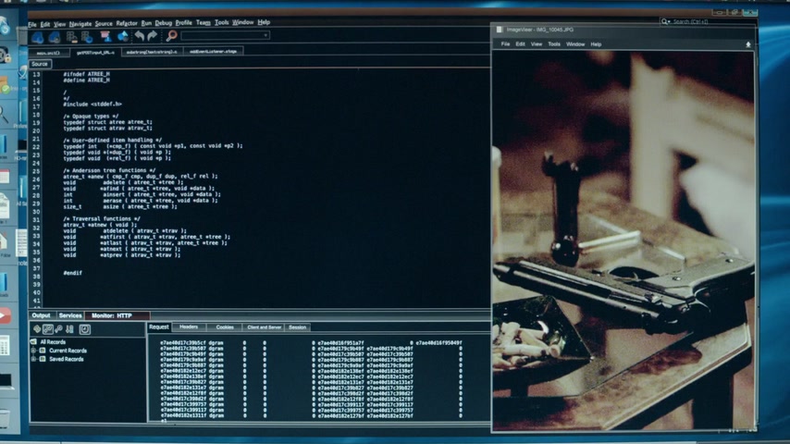Open the Tools menu in ImageView
This screenshot has height=444, width=790.
[x=554, y=44]
